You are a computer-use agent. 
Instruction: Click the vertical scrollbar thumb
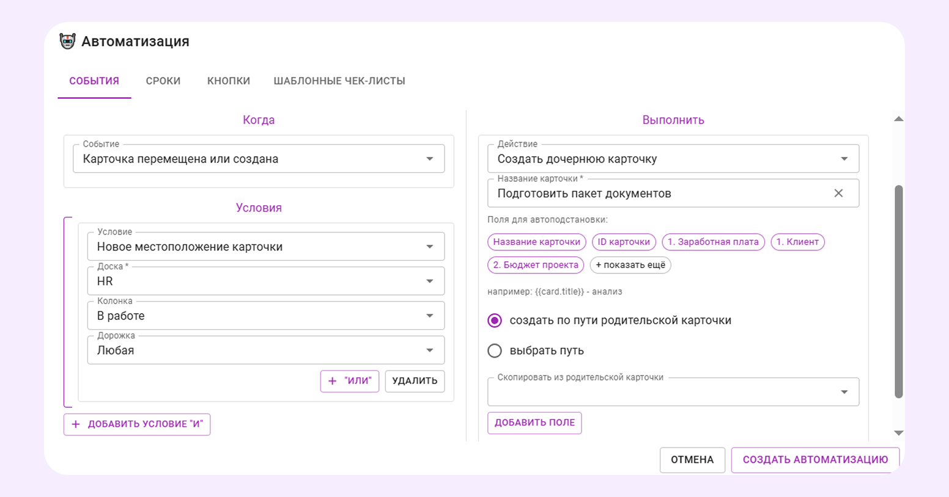point(898,292)
